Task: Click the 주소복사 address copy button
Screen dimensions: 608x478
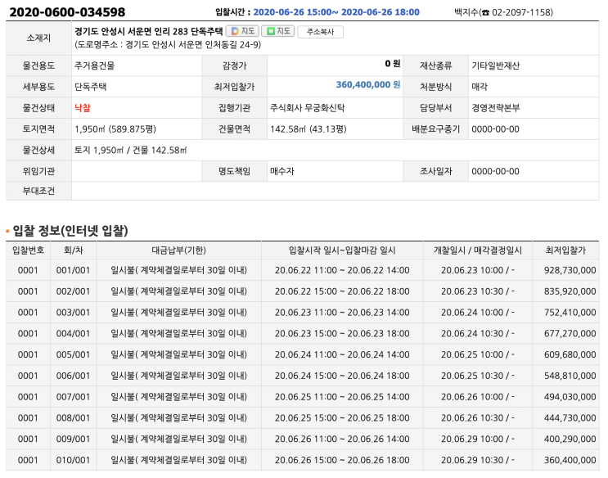Action: tap(320, 32)
